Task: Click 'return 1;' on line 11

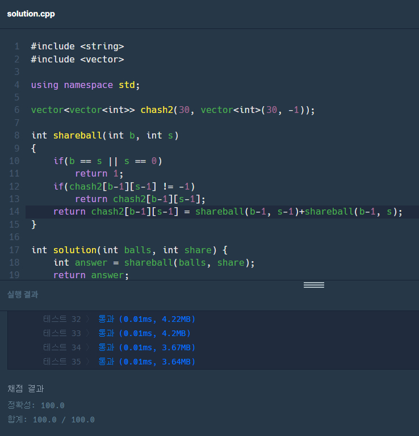Action: click(x=99, y=173)
